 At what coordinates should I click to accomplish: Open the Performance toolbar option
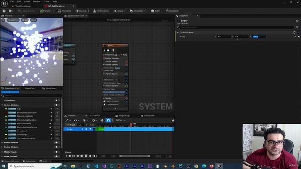pyautogui.click(x=101, y=11)
